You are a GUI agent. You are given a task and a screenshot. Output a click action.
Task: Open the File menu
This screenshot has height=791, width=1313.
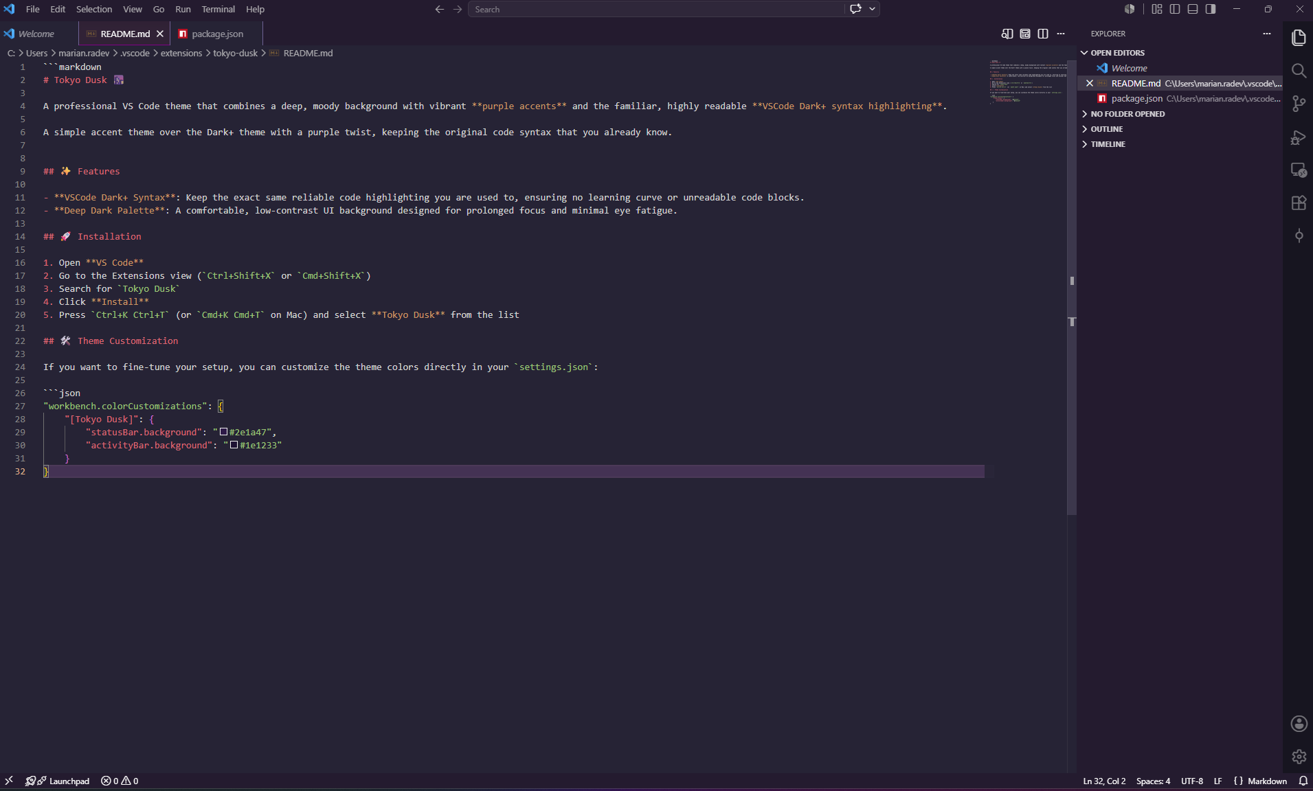point(32,9)
